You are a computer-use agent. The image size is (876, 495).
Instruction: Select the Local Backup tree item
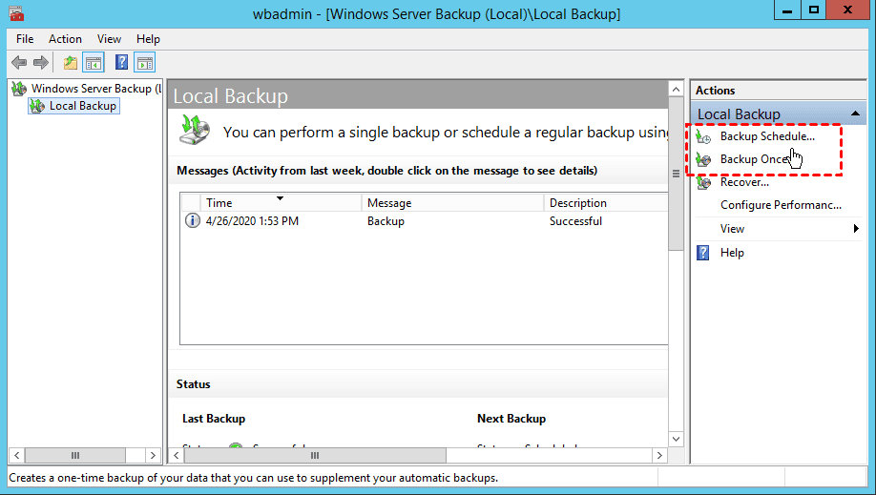(83, 106)
